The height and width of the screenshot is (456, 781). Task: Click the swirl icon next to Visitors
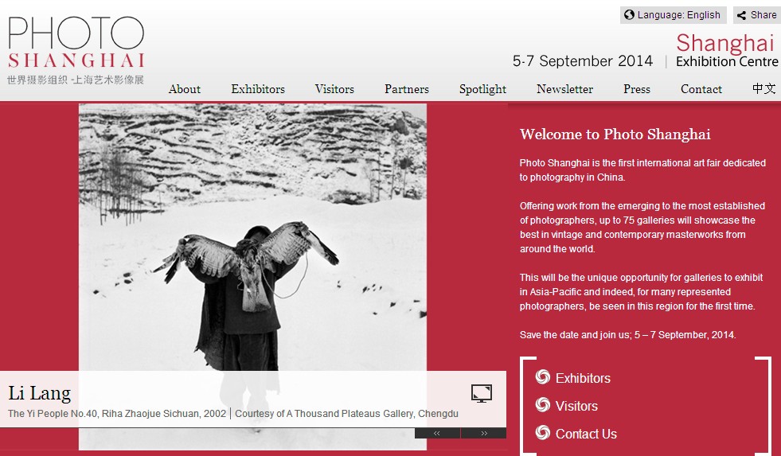[542, 405]
